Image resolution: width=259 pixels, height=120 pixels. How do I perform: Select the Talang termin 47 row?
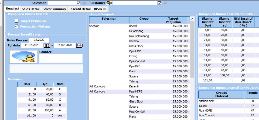coord(229,106)
